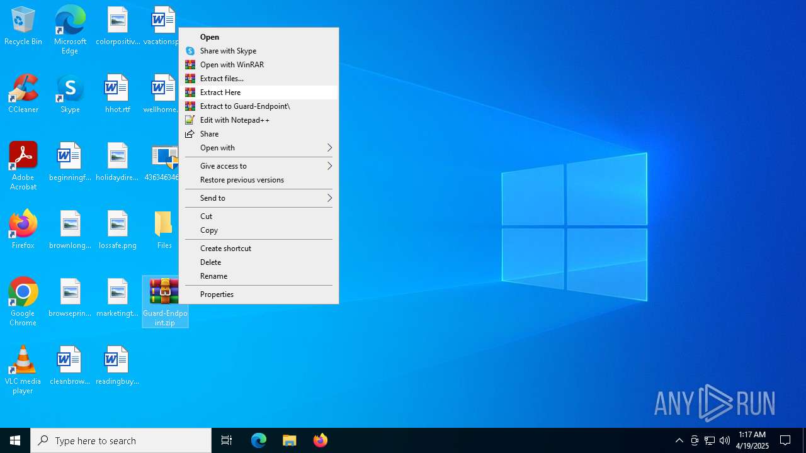Open the clock and date flyout
806x453 pixels.
tap(754, 440)
